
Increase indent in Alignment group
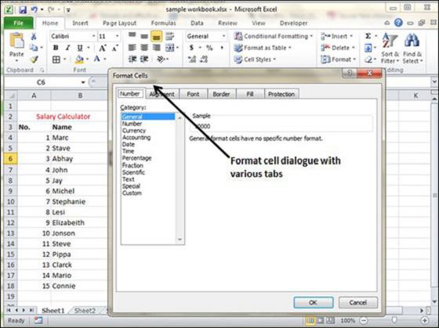coord(144,59)
